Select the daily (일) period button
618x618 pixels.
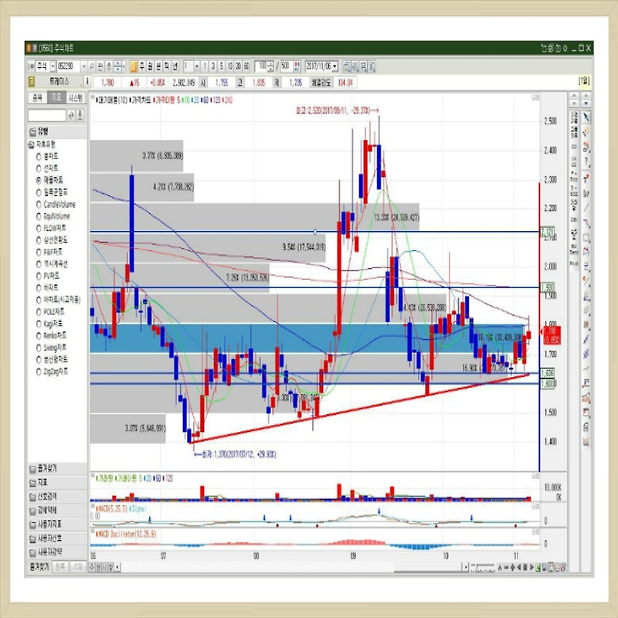[133, 66]
